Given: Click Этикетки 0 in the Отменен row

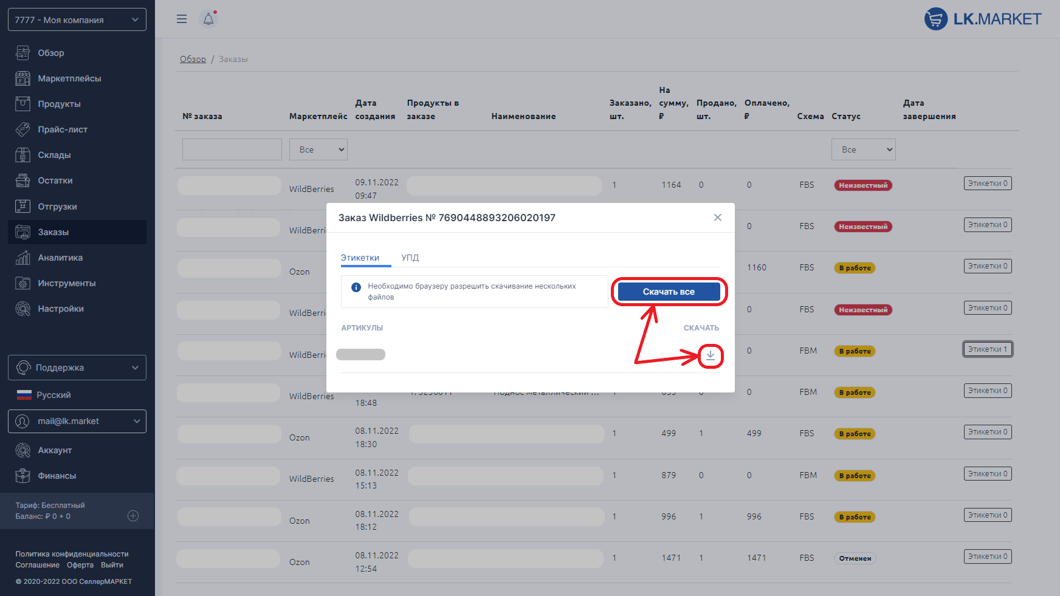Looking at the screenshot, I should [988, 557].
